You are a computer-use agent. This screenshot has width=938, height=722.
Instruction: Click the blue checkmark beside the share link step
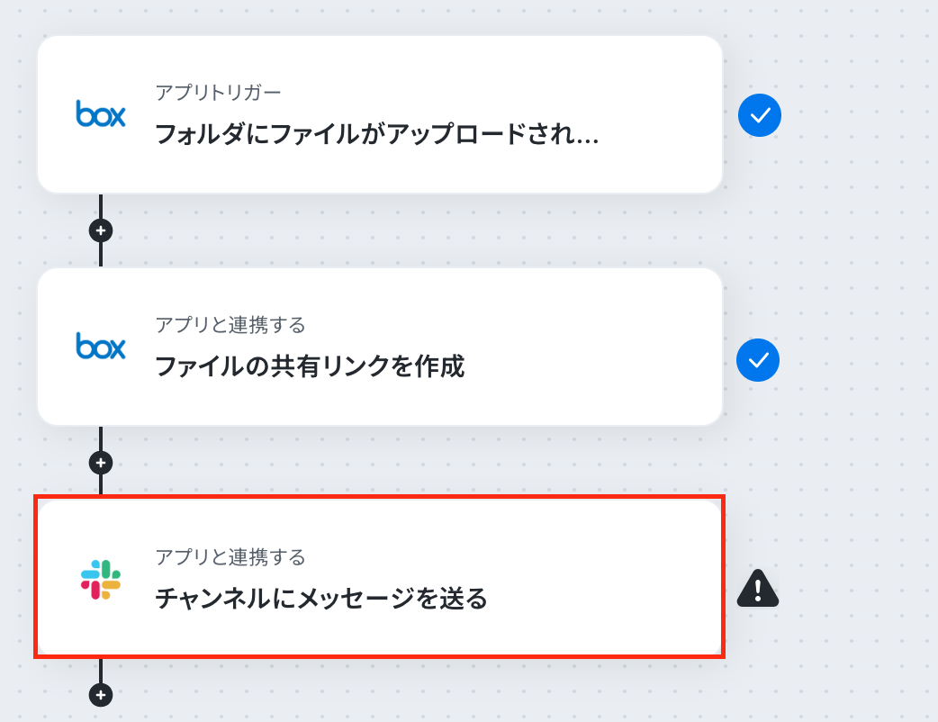pyautogui.click(x=757, y=359)
